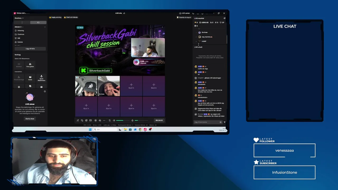Click the 'De knas' viewer row
The height and width of the screenshot is (190, 338).
210,32
